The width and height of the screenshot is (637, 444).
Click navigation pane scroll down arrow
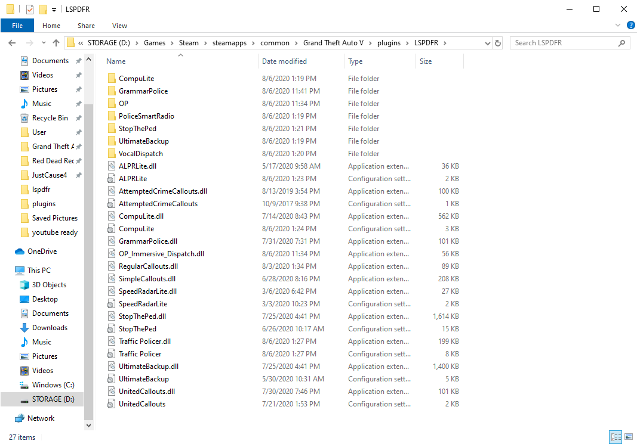pyautogui.click(x=88, y=426)
